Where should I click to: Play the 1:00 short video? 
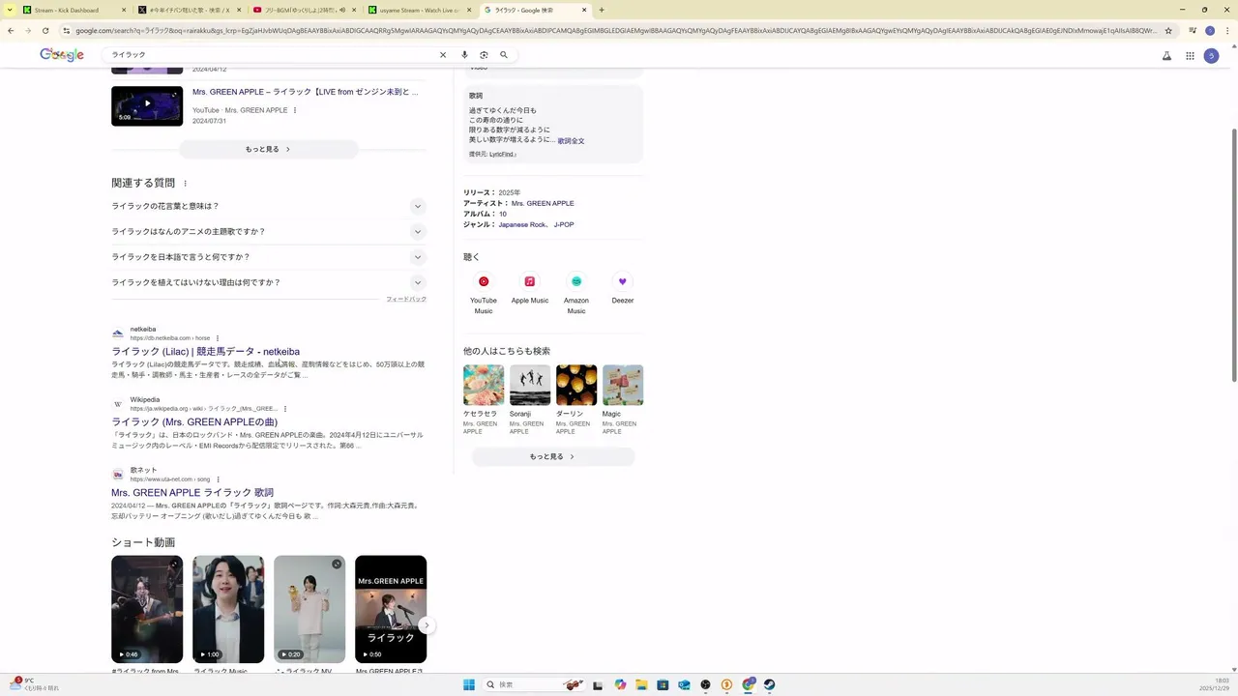[228, 609]
